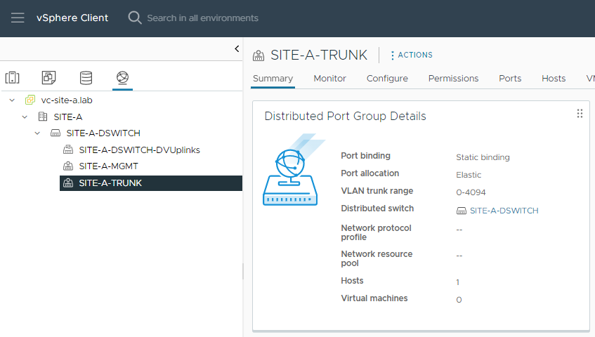Click the search magnifier icon

click(x=135, y=18)
